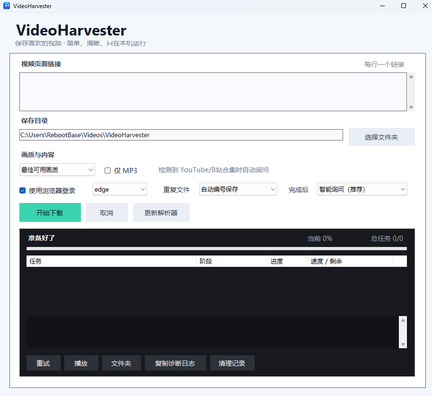Click the 总任务 0/0 status text
Screen dimensions: 432x396
[x=387, y=238]
